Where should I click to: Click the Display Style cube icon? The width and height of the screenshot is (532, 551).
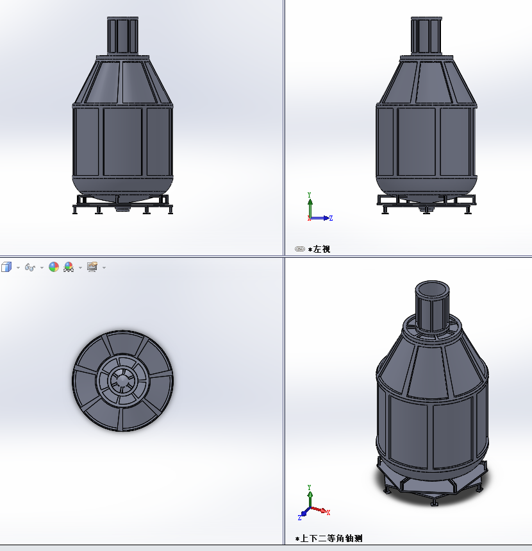click(x=6, y=267)
